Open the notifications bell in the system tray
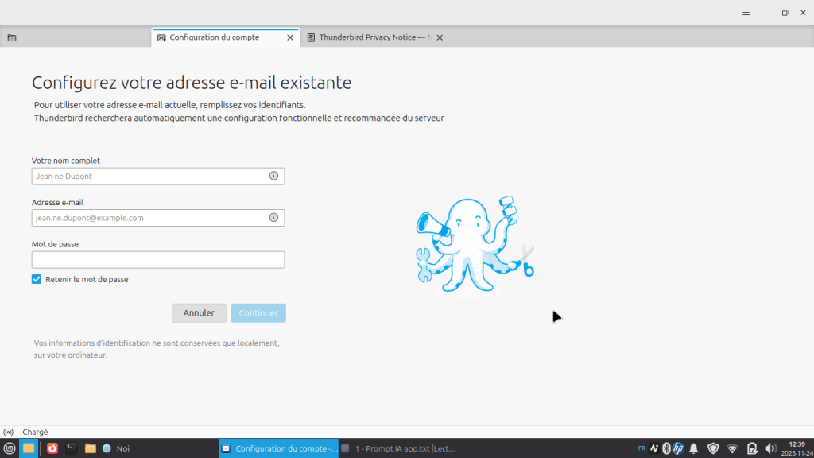The height and width of the screenshot is (458, 814). 693,448
